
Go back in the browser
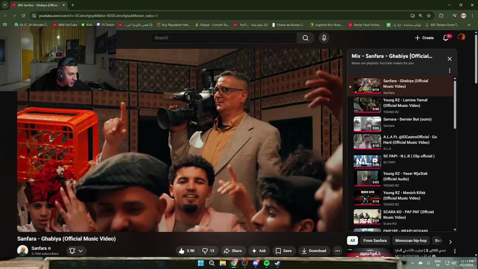pyautogui.click(x=5, y=16)
